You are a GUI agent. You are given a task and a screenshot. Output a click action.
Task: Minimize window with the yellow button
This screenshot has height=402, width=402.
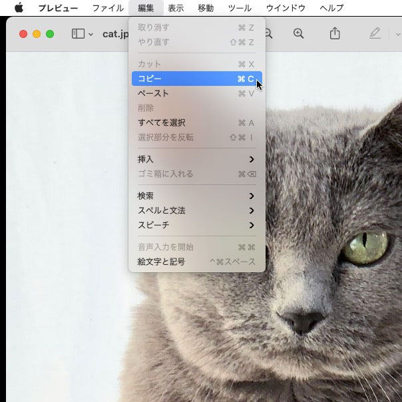coord(37,34)
